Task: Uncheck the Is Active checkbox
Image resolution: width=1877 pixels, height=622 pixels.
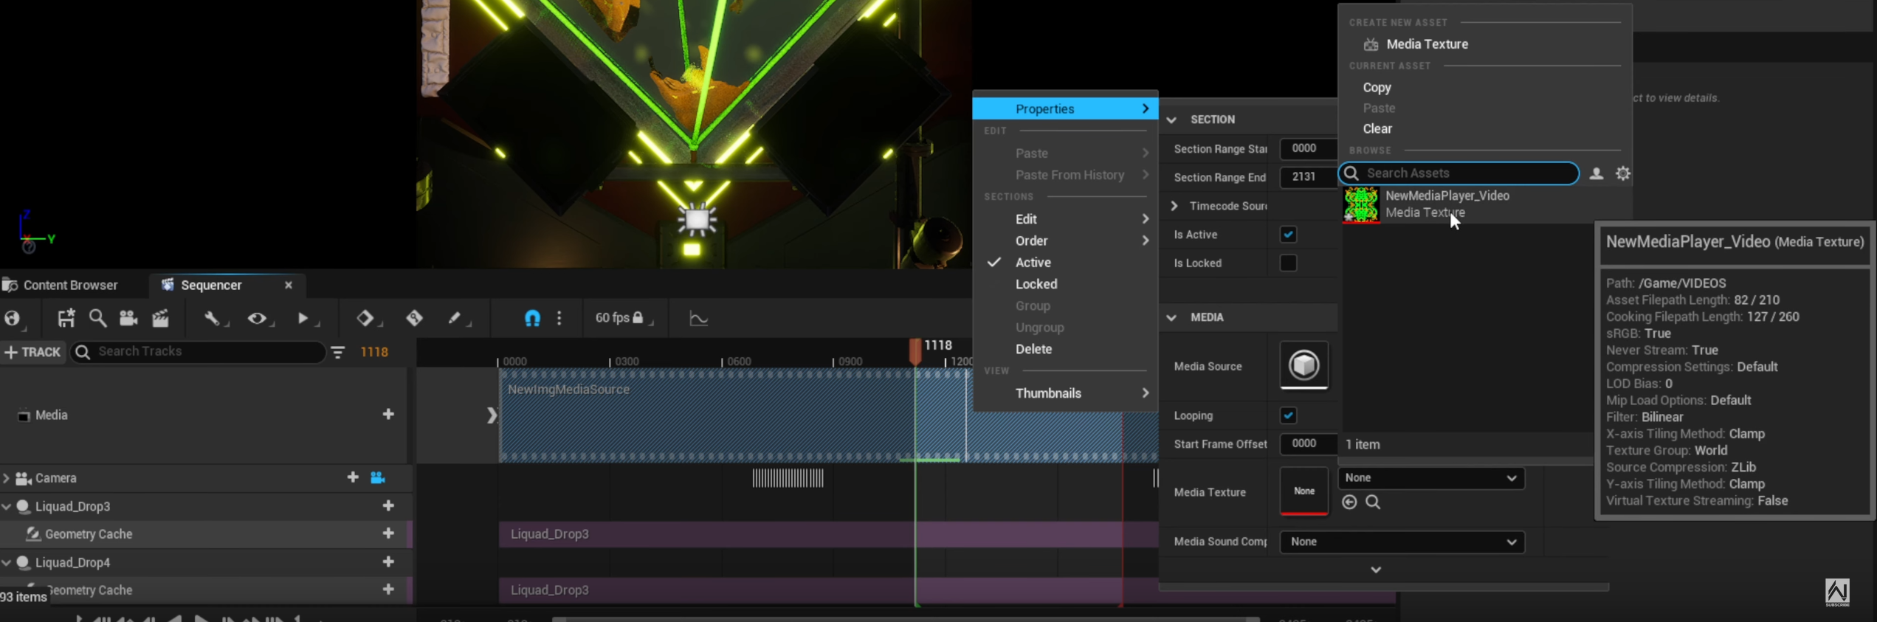Action: 1288,235
